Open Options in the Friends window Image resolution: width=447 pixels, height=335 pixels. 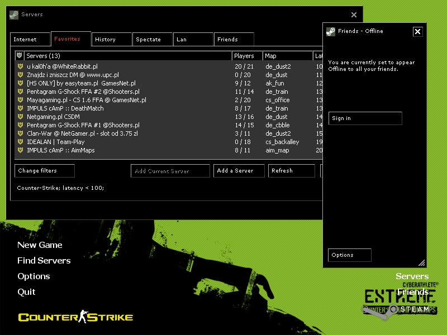pos(350,255)
